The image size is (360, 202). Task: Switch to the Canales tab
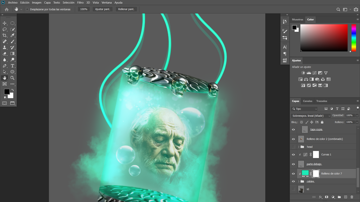tap(307, 101)
